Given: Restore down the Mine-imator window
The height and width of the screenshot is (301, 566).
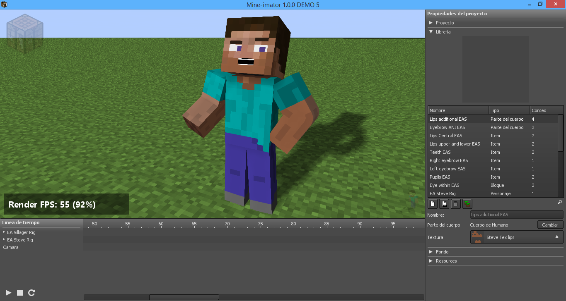Looking at the screenshot, I should pos(540,4).
